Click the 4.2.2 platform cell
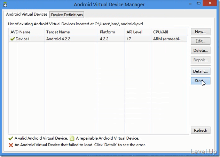 [x=104, y=39]
